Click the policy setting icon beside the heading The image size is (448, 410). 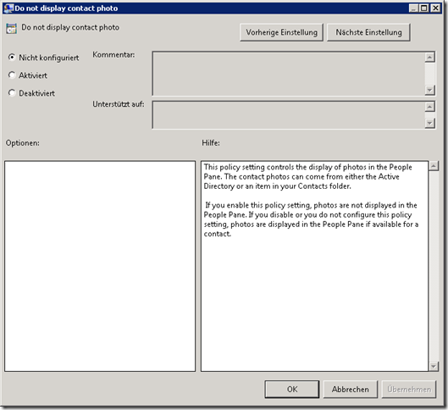[11, 28]
